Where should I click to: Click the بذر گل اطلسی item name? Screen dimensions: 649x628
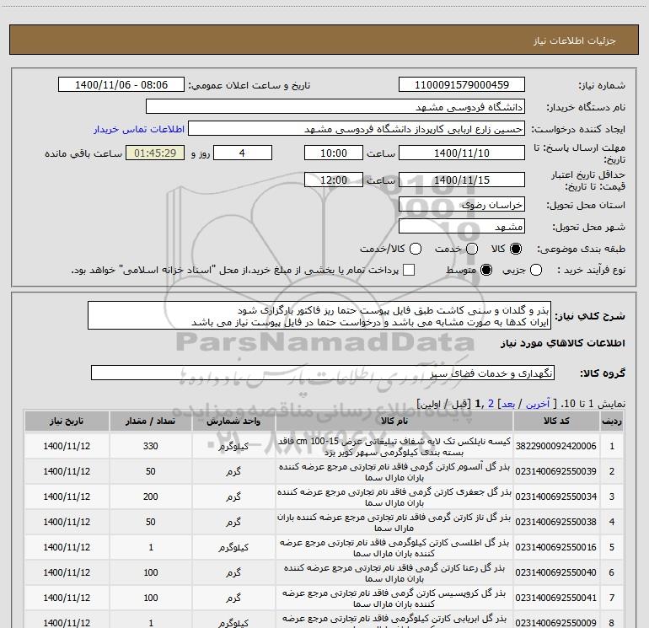click(x=394, y=548)
